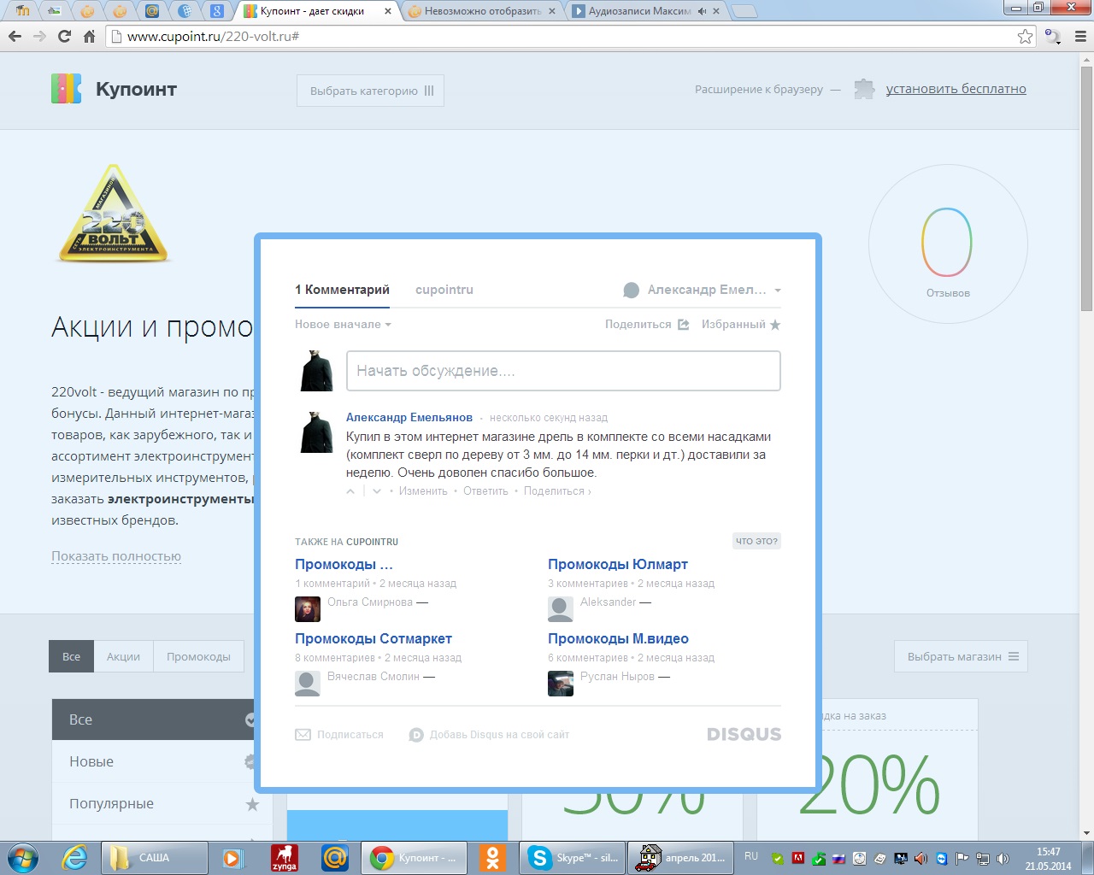This screenshot has height=875, width=1094.
Task: Open the Выбрать магазин dropdown
Action: (x=961, y=656)
